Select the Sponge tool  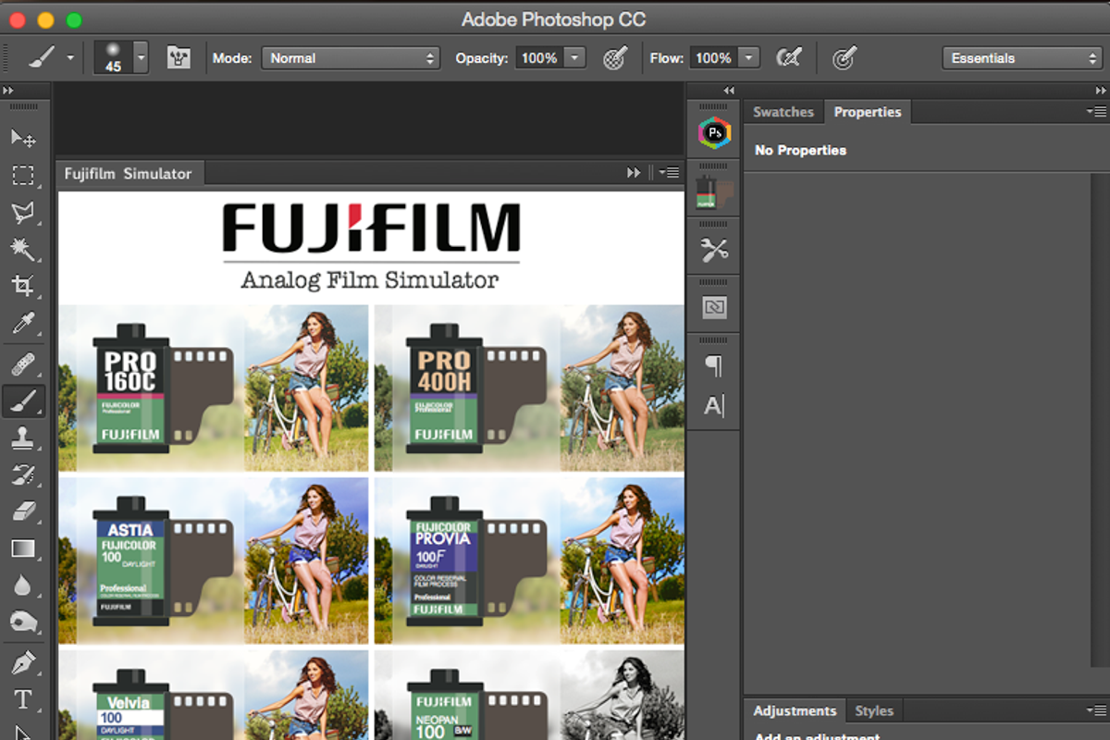pyautogui.click(x=23, y=622)
